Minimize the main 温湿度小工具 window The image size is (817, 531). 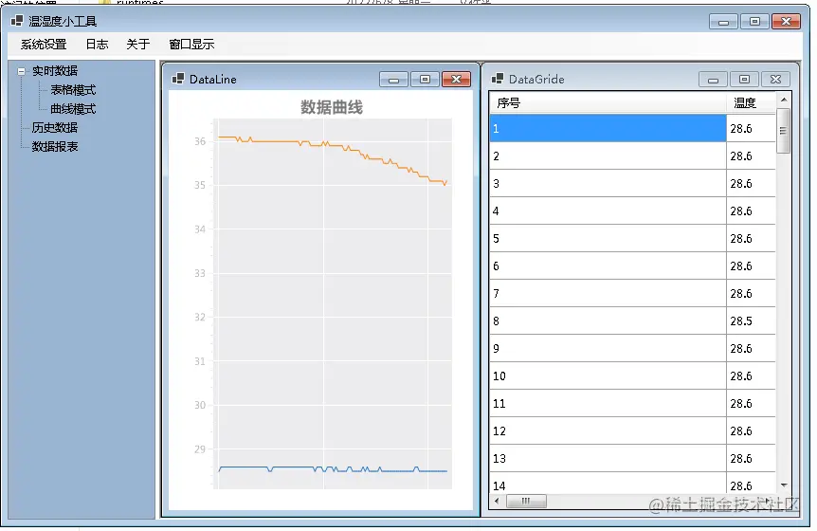723,22
